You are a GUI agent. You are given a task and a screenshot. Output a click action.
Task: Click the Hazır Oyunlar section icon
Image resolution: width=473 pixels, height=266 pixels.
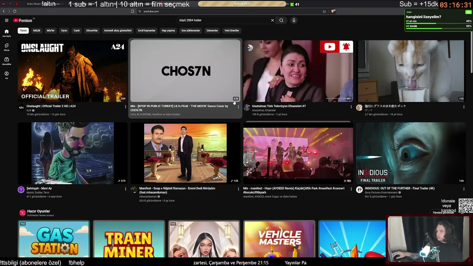pyautogui.click(x=23, y=213)
